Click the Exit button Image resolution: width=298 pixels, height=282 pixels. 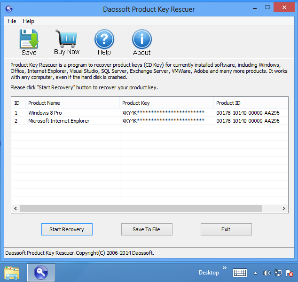click(226, 229)
